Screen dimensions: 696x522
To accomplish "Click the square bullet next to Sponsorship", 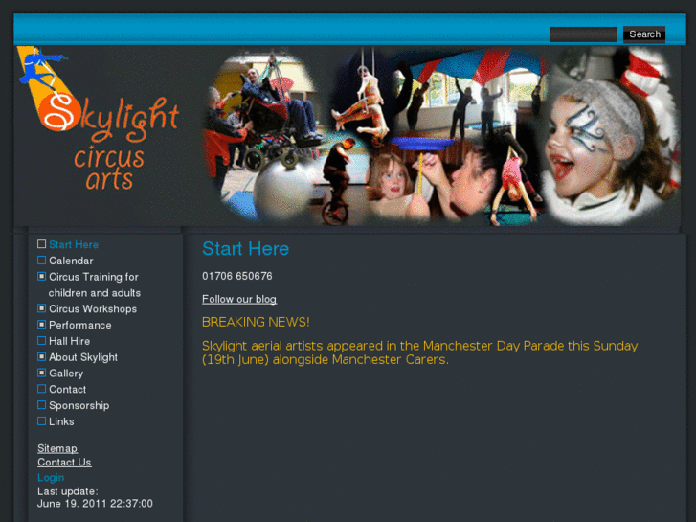I will pos(42,405).
